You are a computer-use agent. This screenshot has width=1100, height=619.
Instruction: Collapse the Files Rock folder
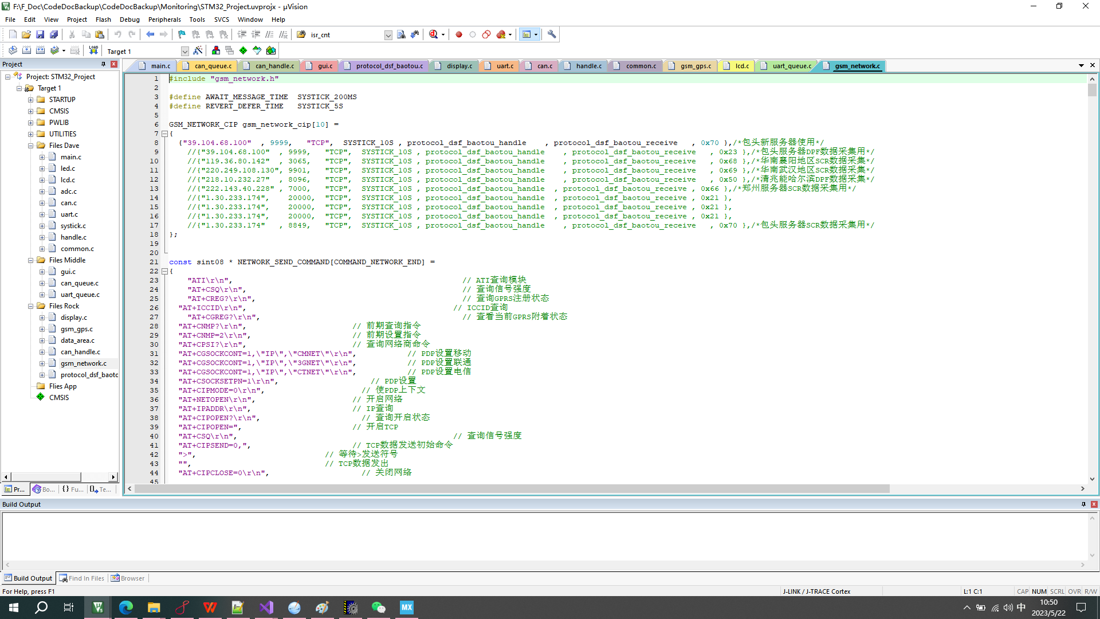[30, 306]
